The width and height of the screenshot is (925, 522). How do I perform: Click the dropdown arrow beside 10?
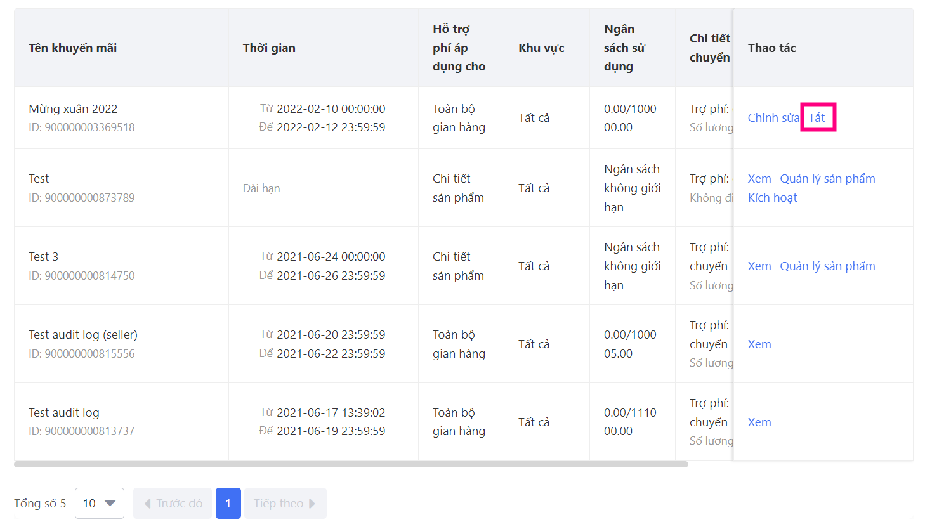[x=110, y=503]
